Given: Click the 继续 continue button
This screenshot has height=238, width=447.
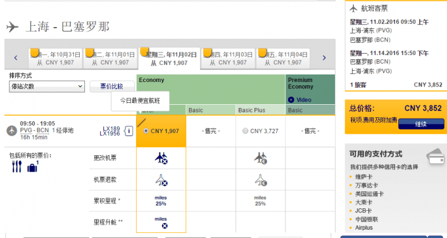Looking at the screenshot, I should [x=421, y=124].
